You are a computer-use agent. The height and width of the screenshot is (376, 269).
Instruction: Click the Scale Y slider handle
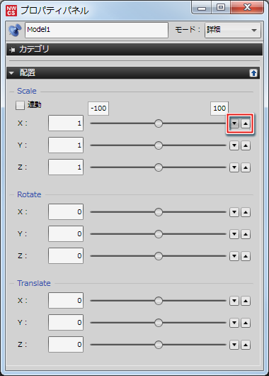click(x=159, y=145)
